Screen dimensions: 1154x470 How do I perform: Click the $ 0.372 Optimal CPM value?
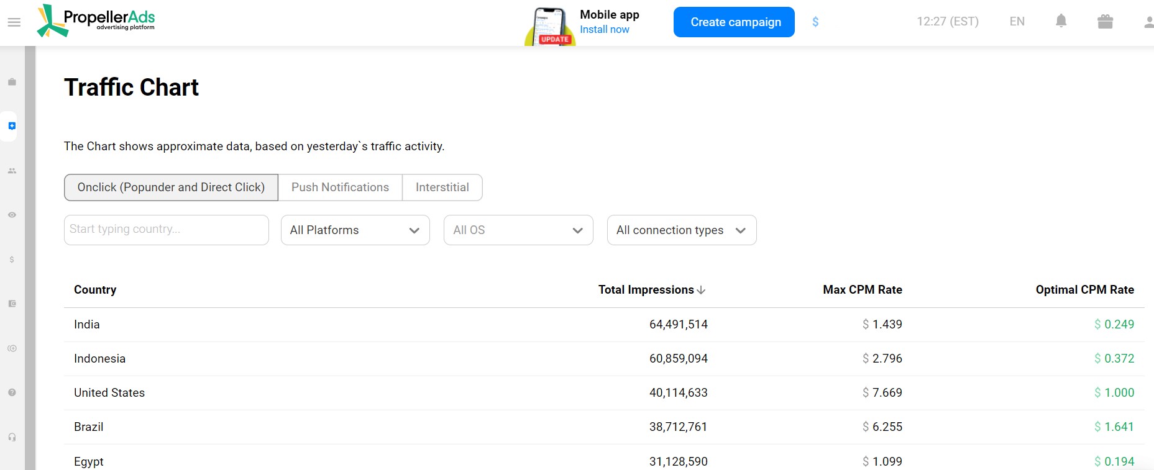pyautogui.click(x=1114, y=359)
